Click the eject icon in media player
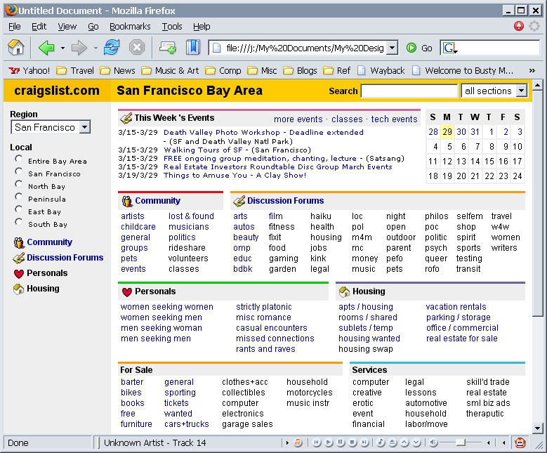Image resolution: width=547 pixels, height=453 pixels. pos(393,442)
